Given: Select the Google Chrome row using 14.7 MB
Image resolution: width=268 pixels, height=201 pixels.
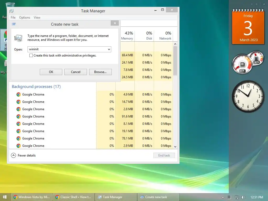Looking at the screenshot, I should click(91, 102).
